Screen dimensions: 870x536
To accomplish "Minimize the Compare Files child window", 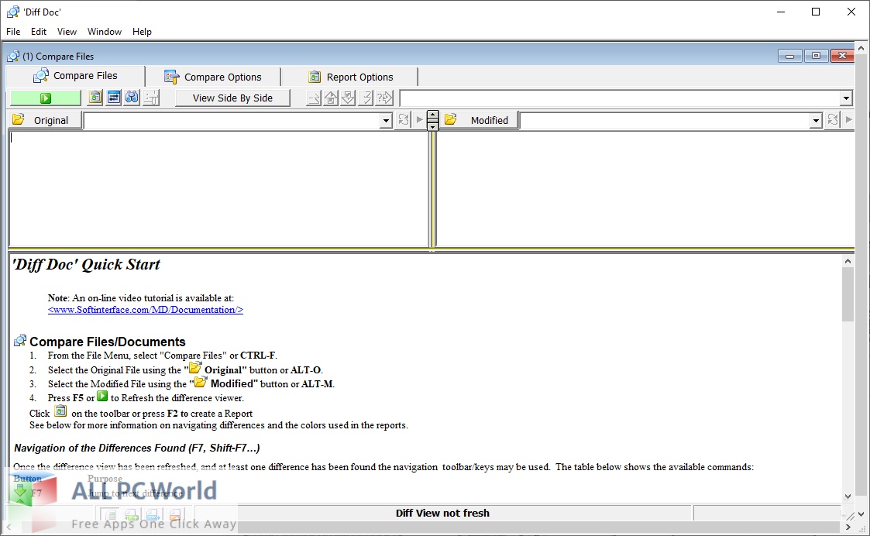I will (x=789, y=56).
